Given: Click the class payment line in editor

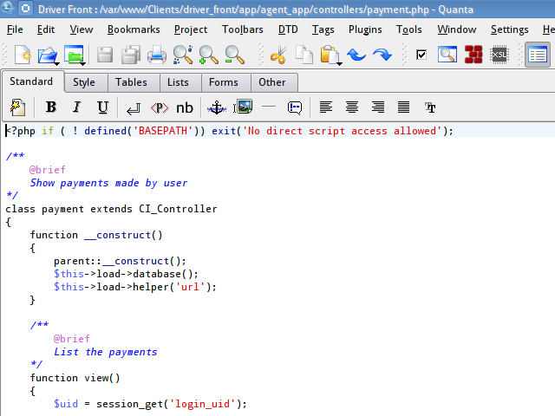Looking at the screenshot, I should 111,209.
